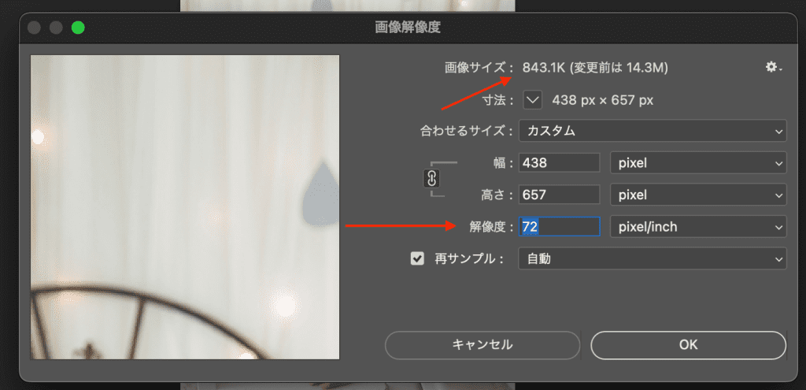Open the pixel/inch resolution unit dropdown
The width and height of the screenshot is (806, 390).
[698, 226]
